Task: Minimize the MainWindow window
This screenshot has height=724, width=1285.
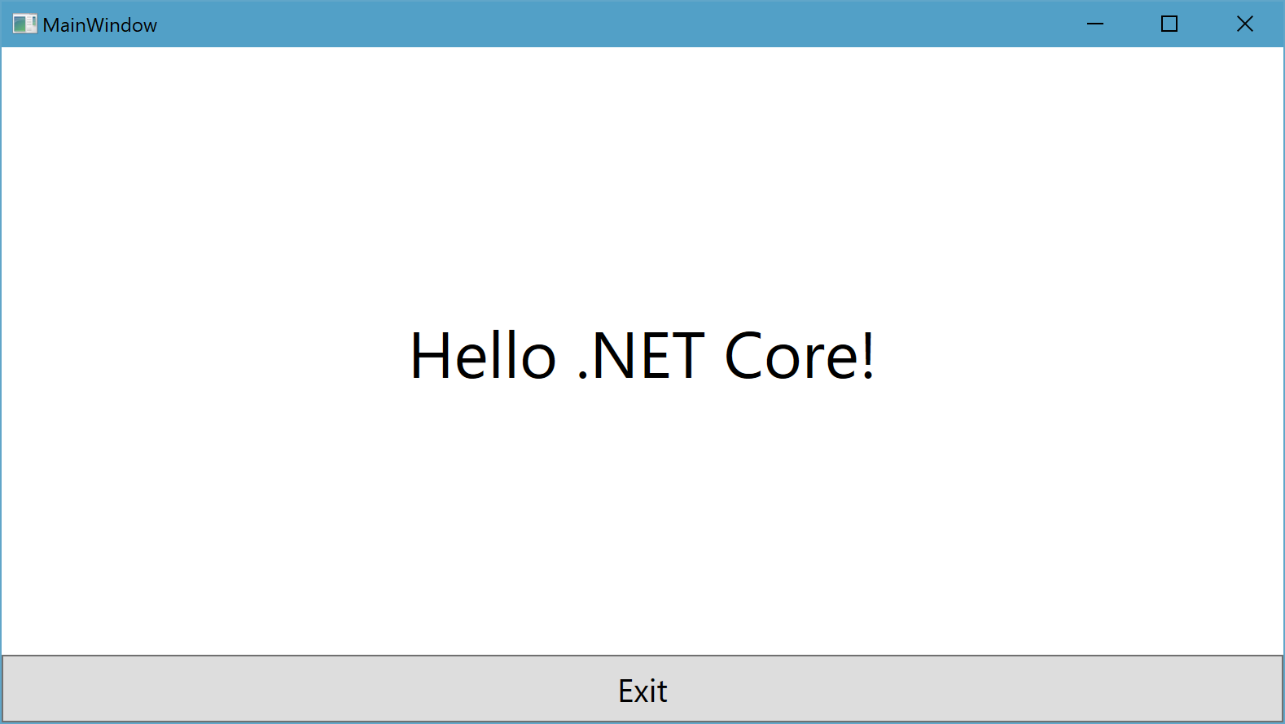Action: pos(1095,24)
